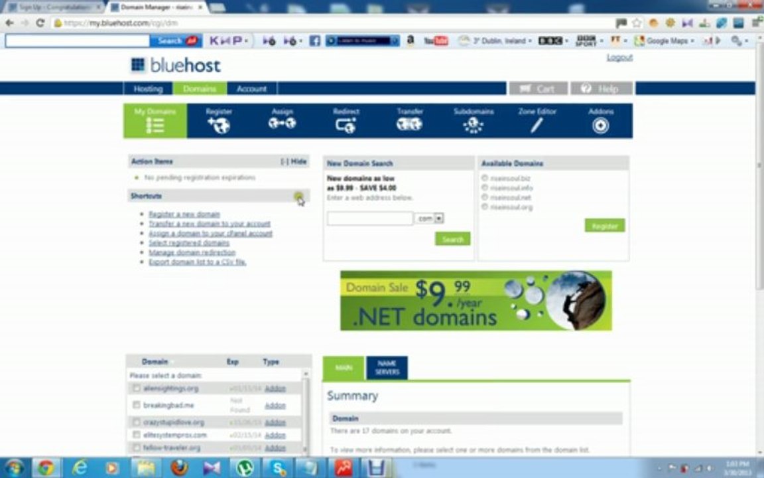Open the Cart button
The height and width of the screenshot is (478, 764).
(539, 89)
